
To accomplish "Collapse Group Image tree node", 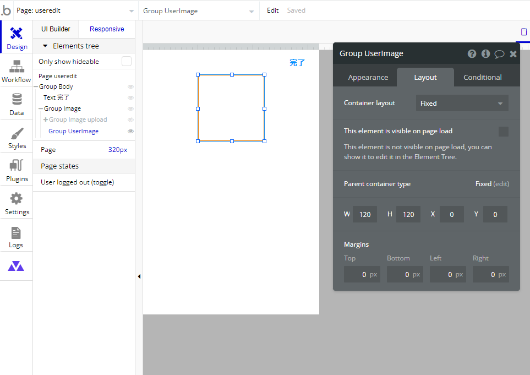I will coord(41,108).
